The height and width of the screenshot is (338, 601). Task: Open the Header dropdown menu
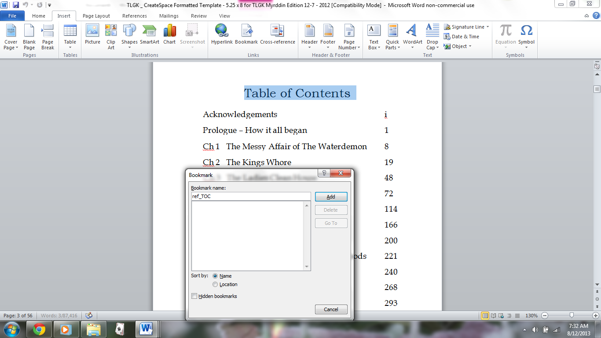[309, 37]
